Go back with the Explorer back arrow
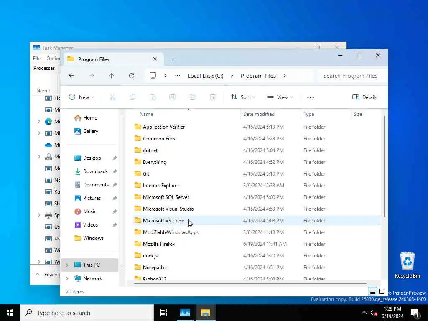Screen dimensions: 428x321 click(71, 76)
